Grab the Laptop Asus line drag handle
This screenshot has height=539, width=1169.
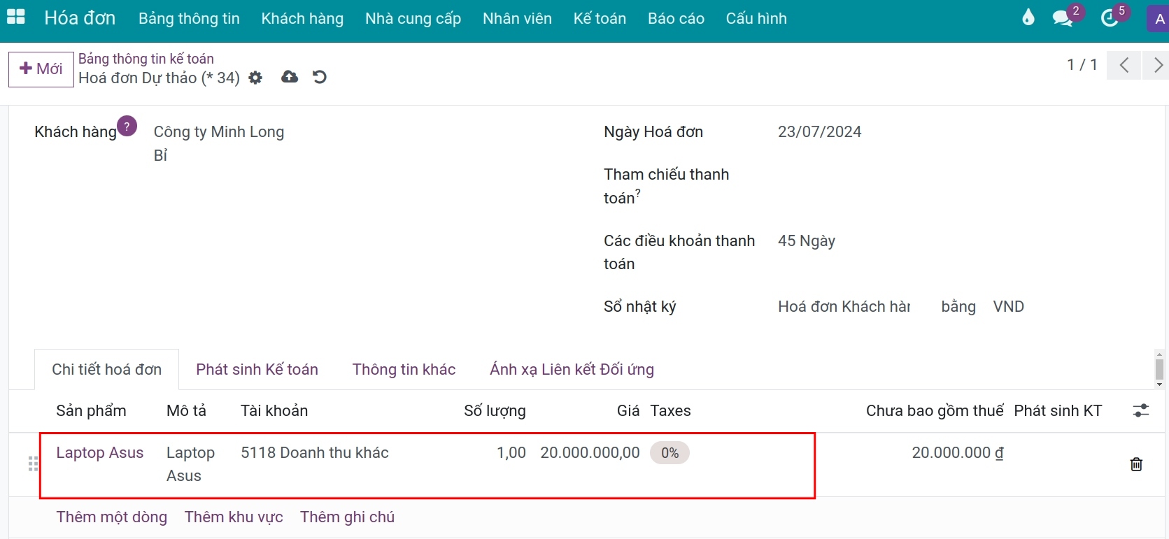coord(33,463)
